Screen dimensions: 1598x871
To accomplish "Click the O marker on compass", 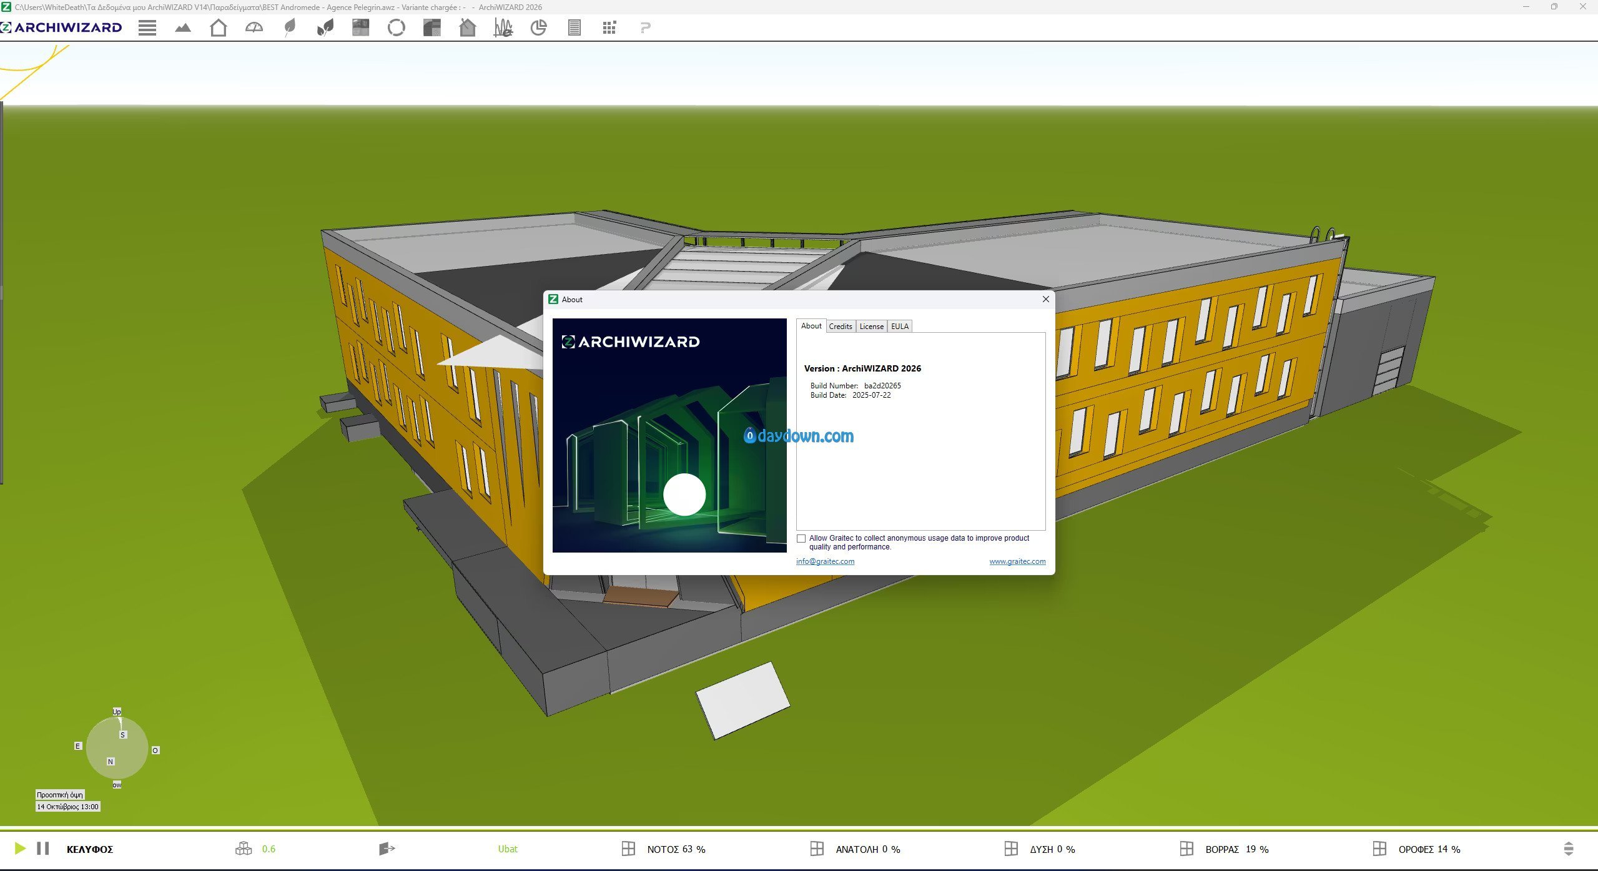I will (x=155, y=750).
